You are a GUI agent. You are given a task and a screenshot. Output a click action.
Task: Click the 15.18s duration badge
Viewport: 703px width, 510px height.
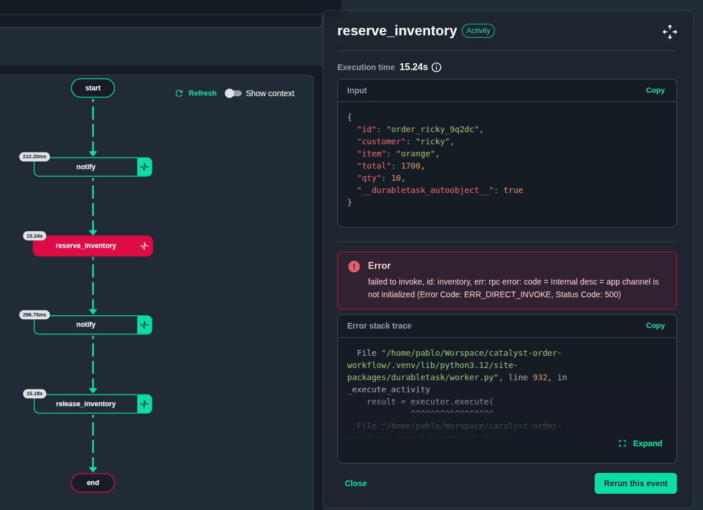pos(35,394)
